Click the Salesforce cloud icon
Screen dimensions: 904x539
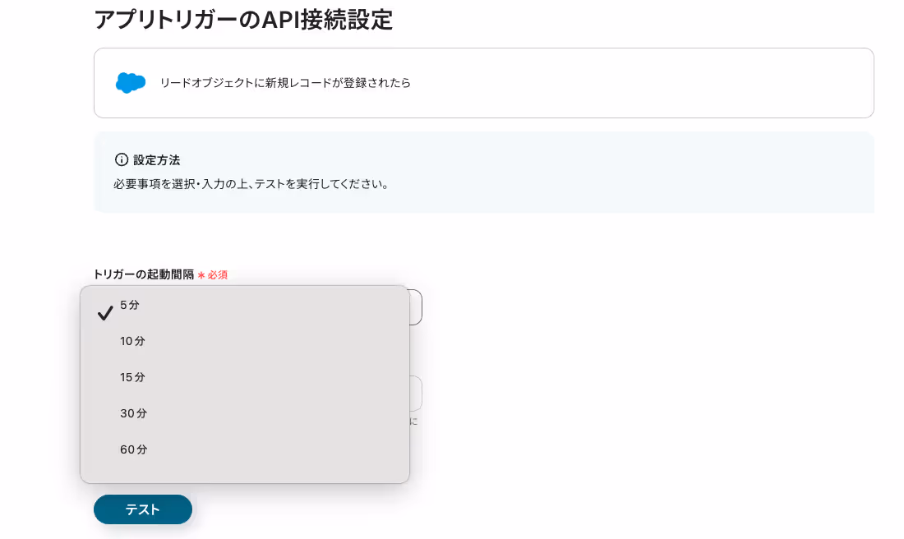(x=131, y=83)
